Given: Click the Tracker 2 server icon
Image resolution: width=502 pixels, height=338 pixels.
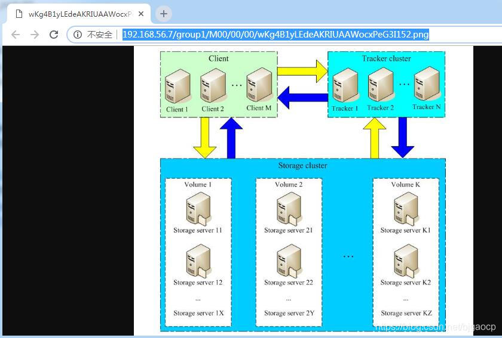Looking at the screenshot, I should point(381,85).
